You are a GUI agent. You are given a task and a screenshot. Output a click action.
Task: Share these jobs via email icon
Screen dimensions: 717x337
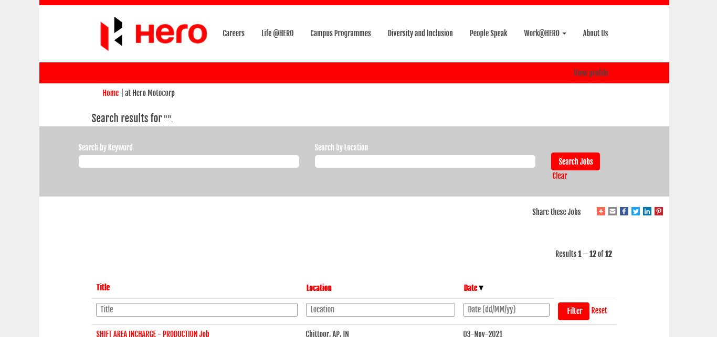[x=613, y=211]
